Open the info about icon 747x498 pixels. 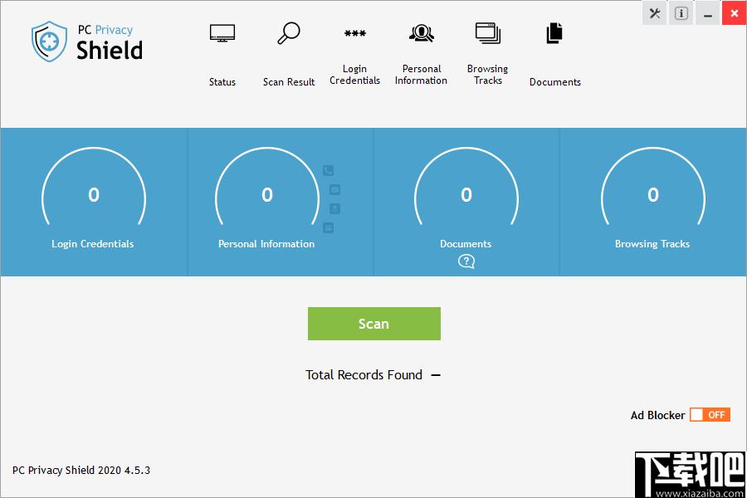coord(681,13)
